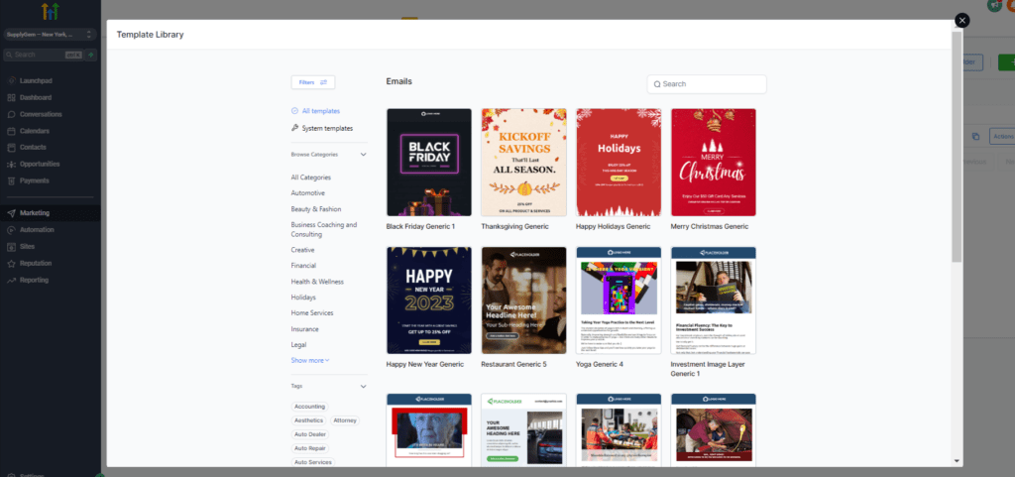Open the SupplyGem account switcher dropdown
This screenshot has height=477, width=1015.
[x=50, y=35]
